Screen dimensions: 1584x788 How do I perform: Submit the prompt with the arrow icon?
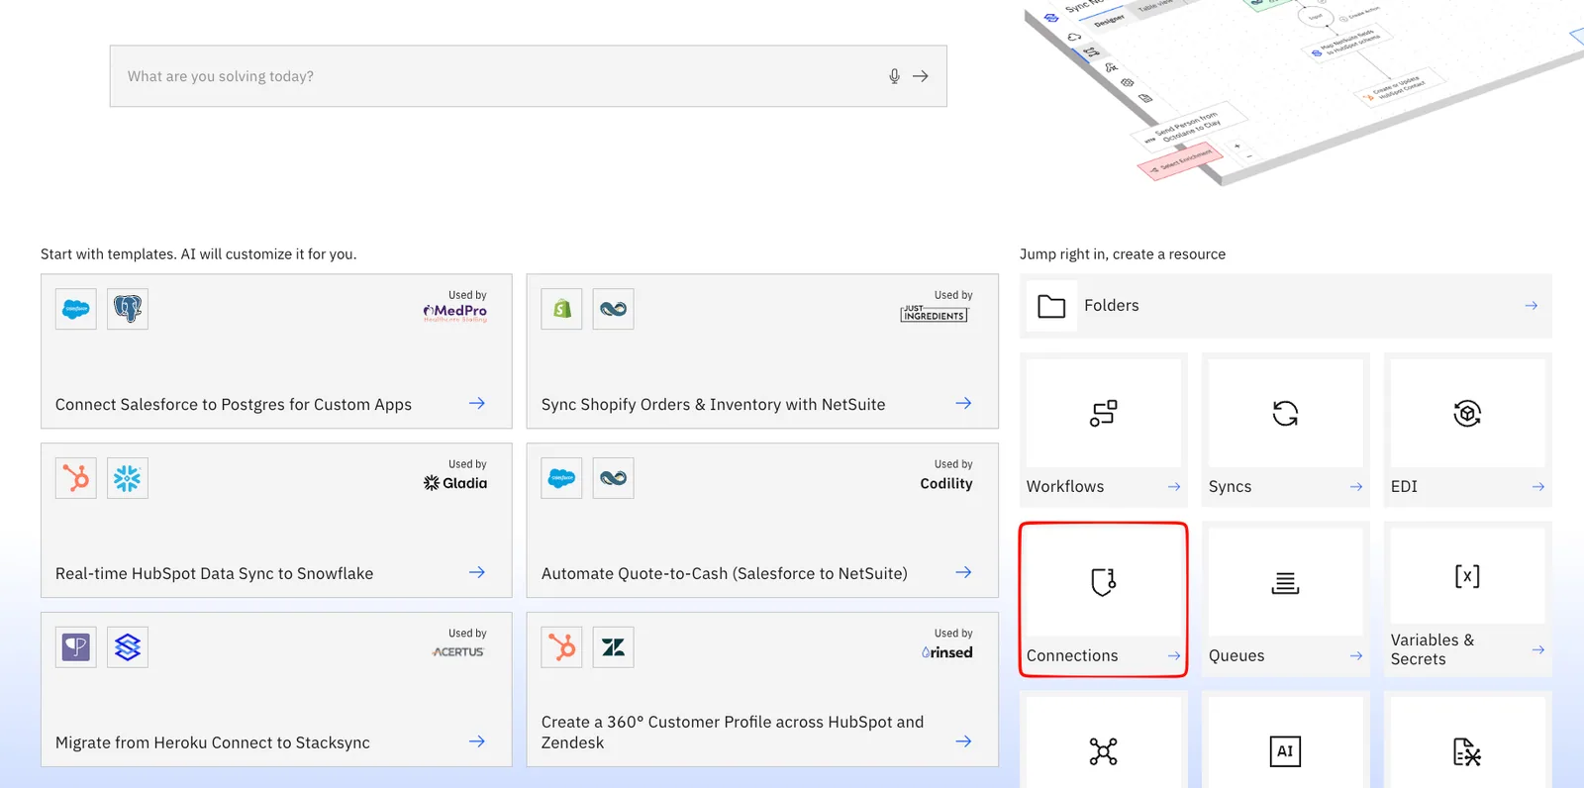921,76
